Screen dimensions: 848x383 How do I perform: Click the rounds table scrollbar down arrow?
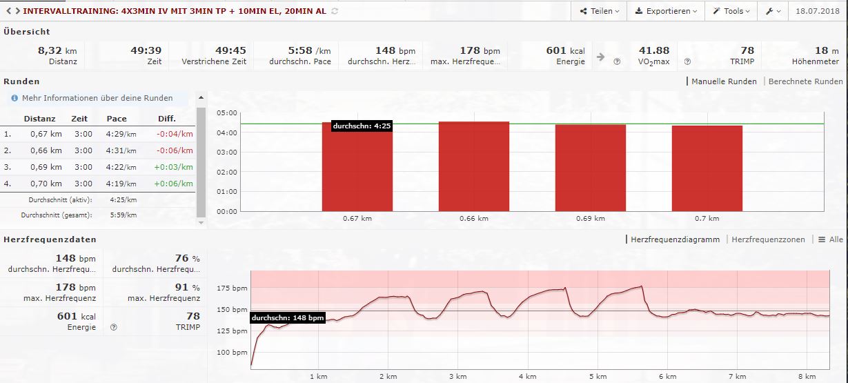[x=201, y=222]
